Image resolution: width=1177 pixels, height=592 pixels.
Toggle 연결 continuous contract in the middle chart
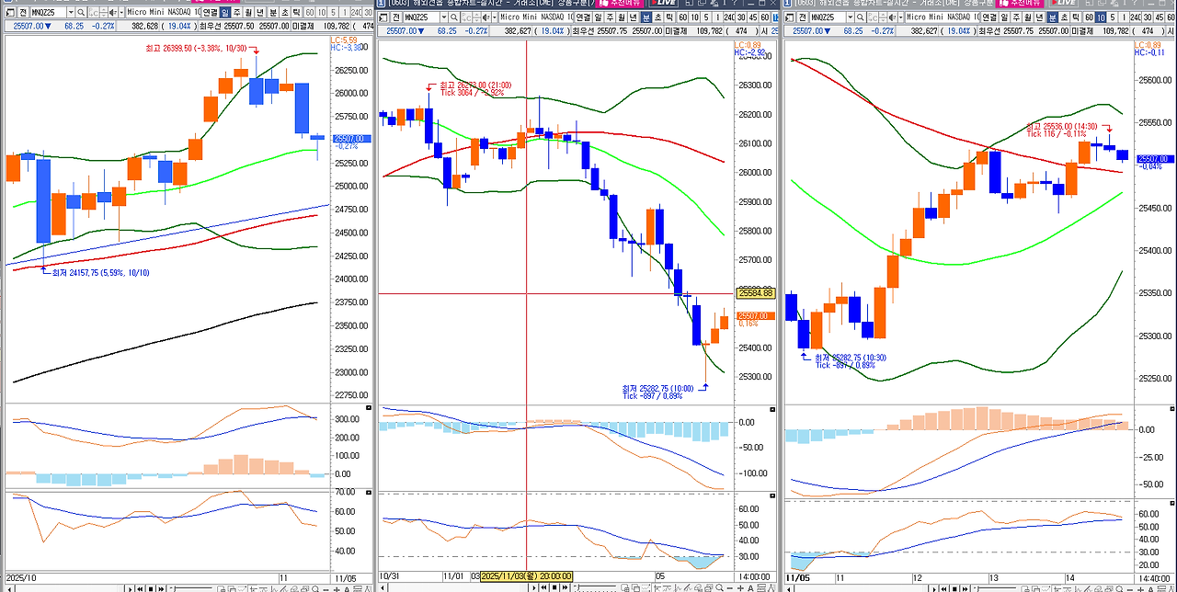coord(583,17)
